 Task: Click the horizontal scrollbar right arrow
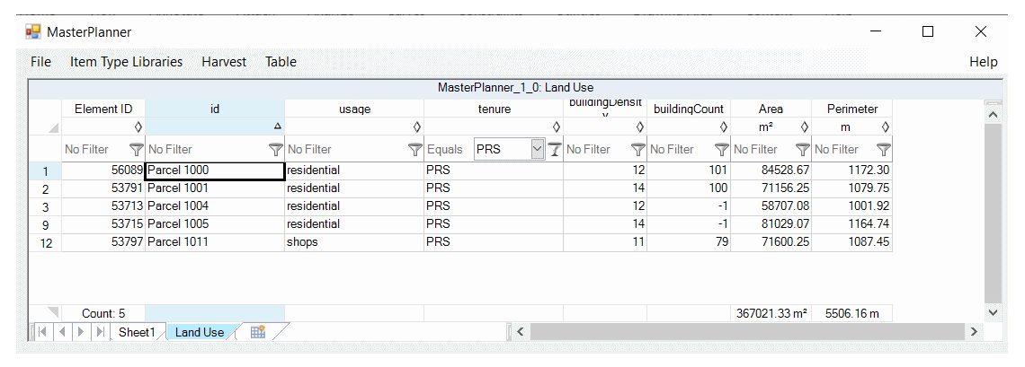[x=974, y=332]
